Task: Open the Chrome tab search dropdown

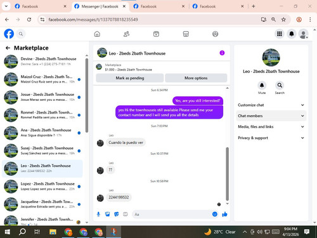Action: coord(6,6)
